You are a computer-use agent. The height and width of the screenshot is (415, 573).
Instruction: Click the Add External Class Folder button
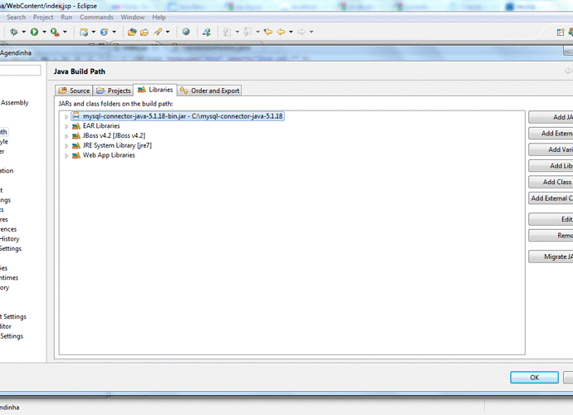tap(551, 198)
